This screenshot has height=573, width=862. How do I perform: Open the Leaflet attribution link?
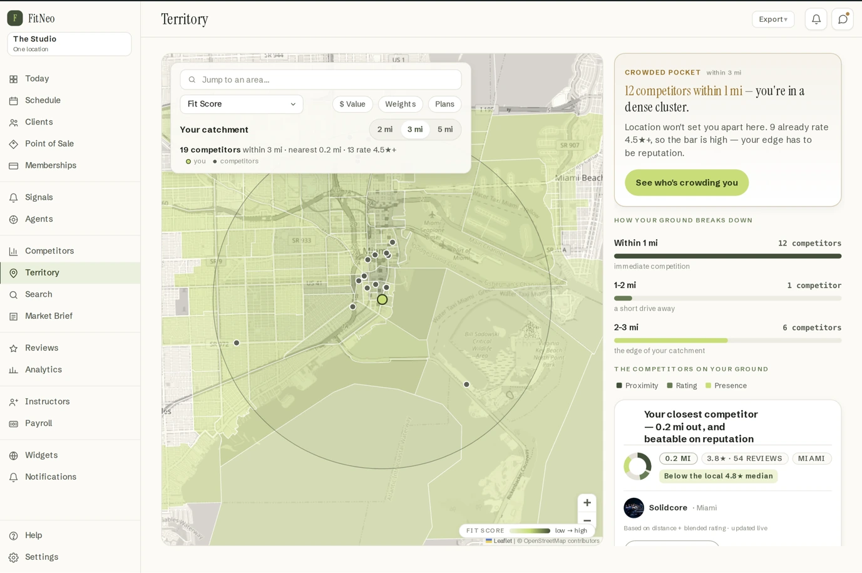pos(499,541)
